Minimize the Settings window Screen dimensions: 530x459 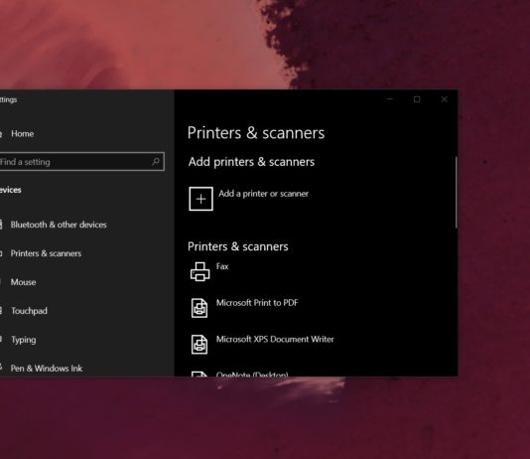coord(390,99)
